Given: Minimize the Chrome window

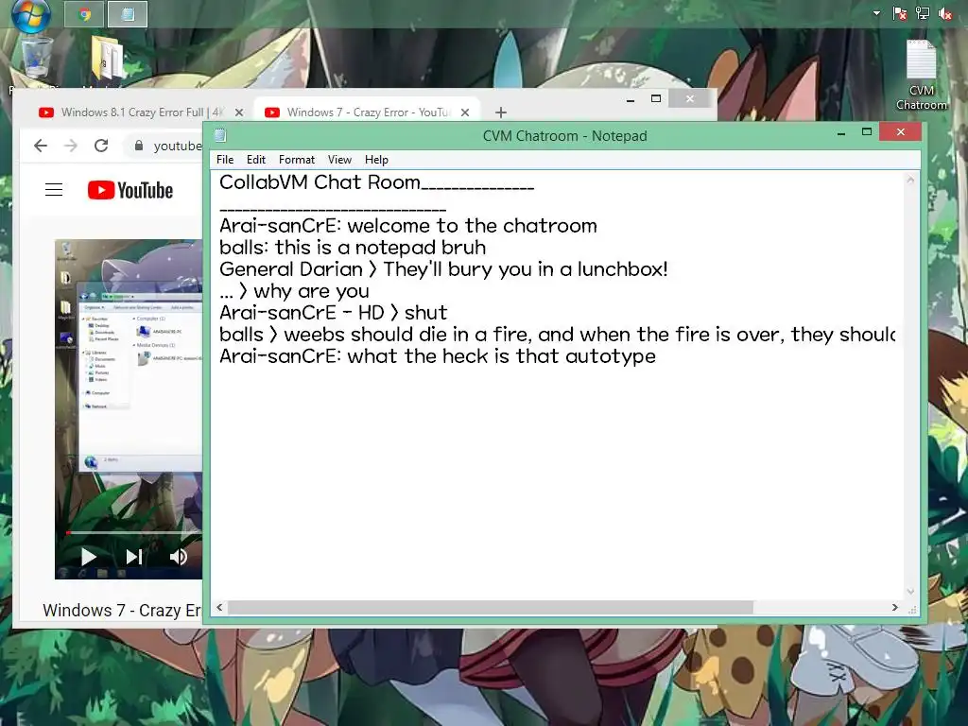Looking at the screenshot, I should point(631,99).
